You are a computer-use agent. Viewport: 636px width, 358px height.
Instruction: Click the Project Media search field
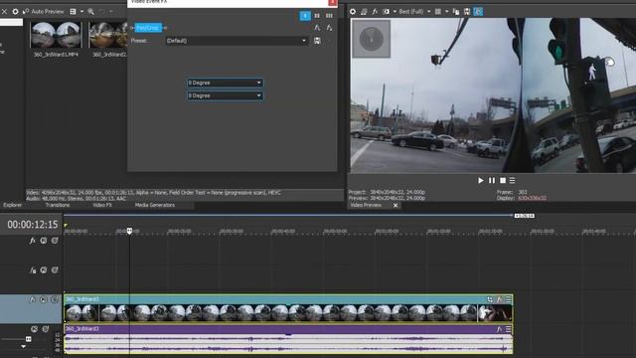(11, 22)
